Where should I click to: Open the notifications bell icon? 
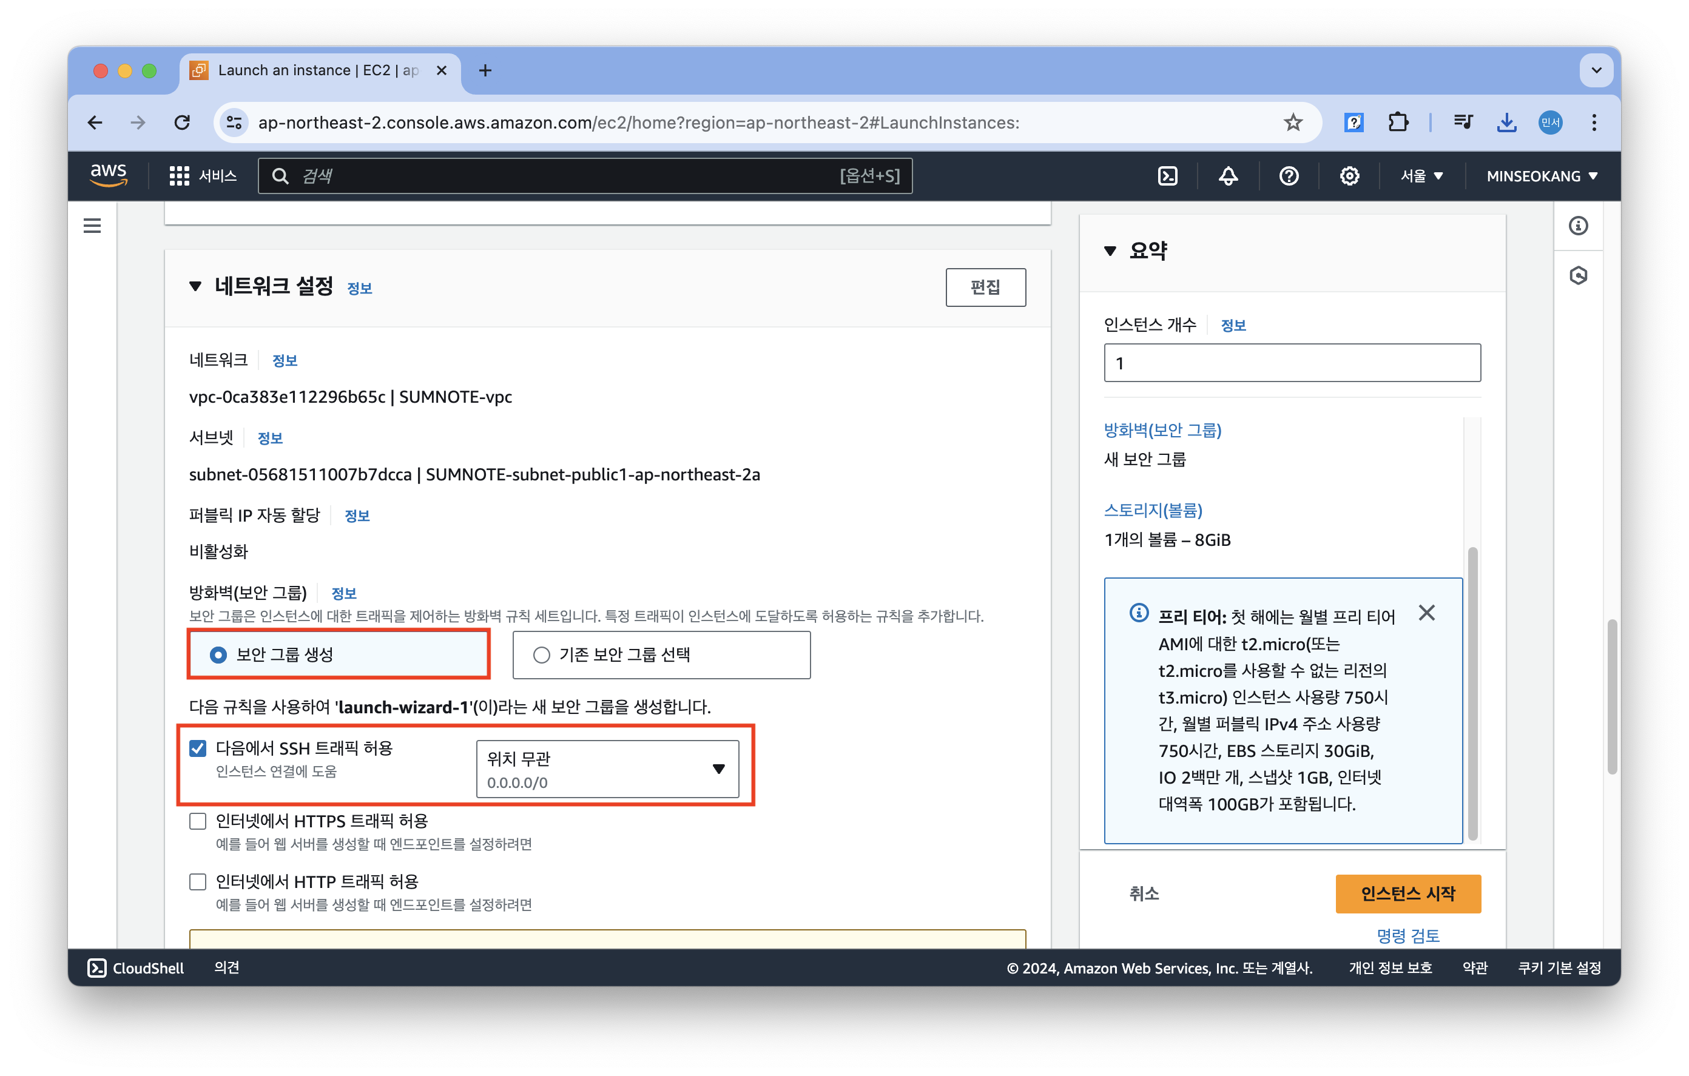click(x=1227, y=176)
